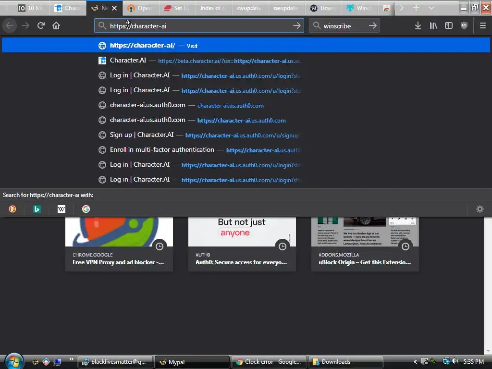Switch to the Downloads taskbar window
The image size is (492, 369).
(x=346, y=362)
